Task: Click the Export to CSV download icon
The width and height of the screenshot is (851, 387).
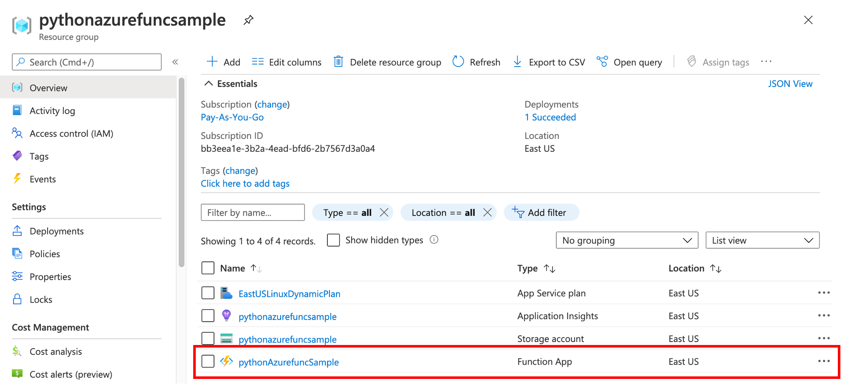Action: point(517,62)
